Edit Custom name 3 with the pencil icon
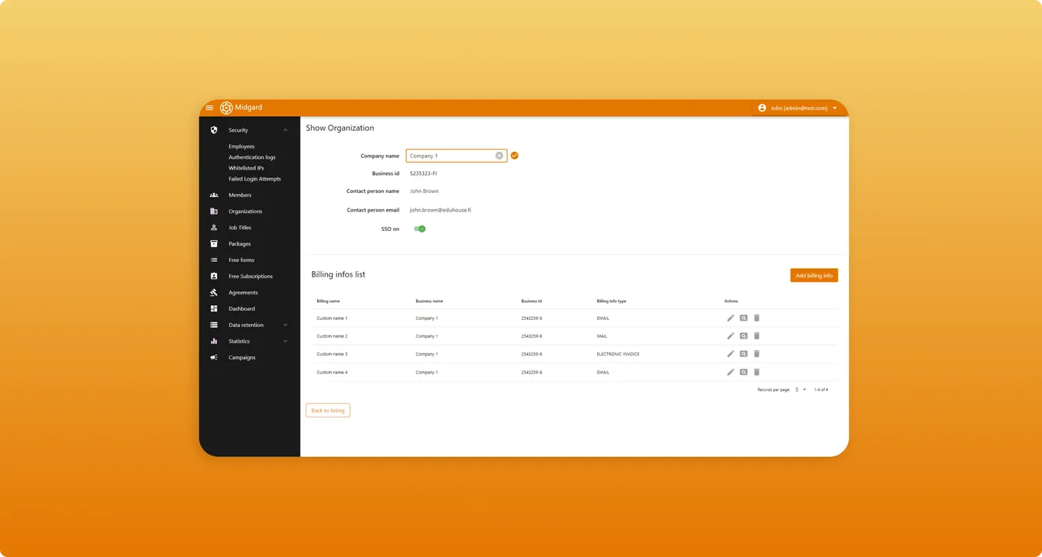The image size is (1042, 557). click(x=730, y=354)
